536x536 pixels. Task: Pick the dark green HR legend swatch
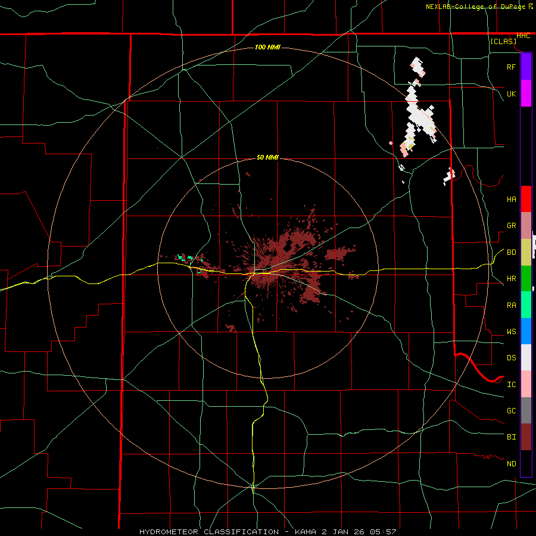(526, 278)
